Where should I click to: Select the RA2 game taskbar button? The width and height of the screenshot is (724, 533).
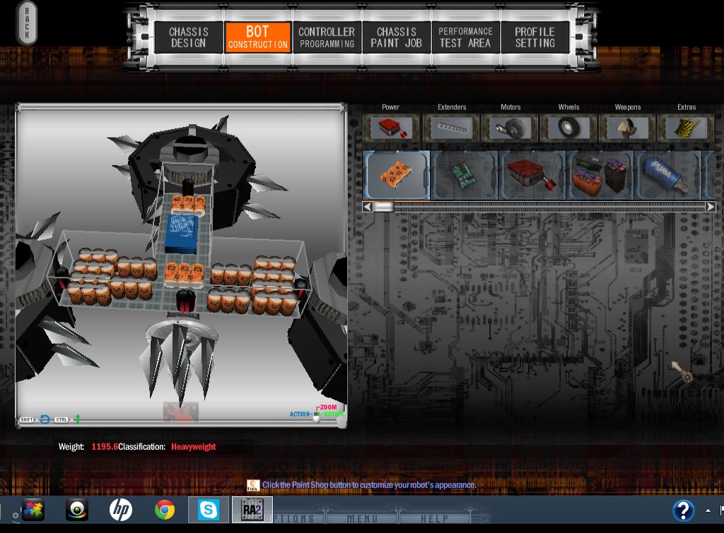point(252,510)
